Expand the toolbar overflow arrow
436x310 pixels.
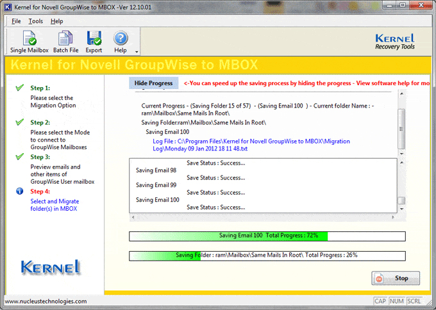coord(137,52)
